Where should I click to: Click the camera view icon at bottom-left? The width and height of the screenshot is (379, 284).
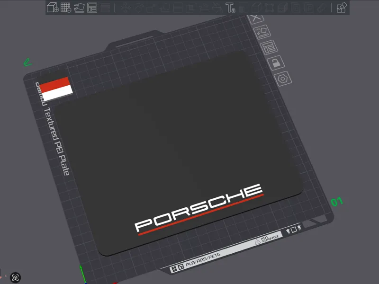[16, 277]
